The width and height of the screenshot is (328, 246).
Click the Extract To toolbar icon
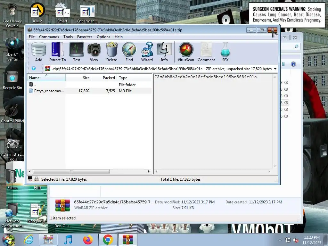pos(58,52)
